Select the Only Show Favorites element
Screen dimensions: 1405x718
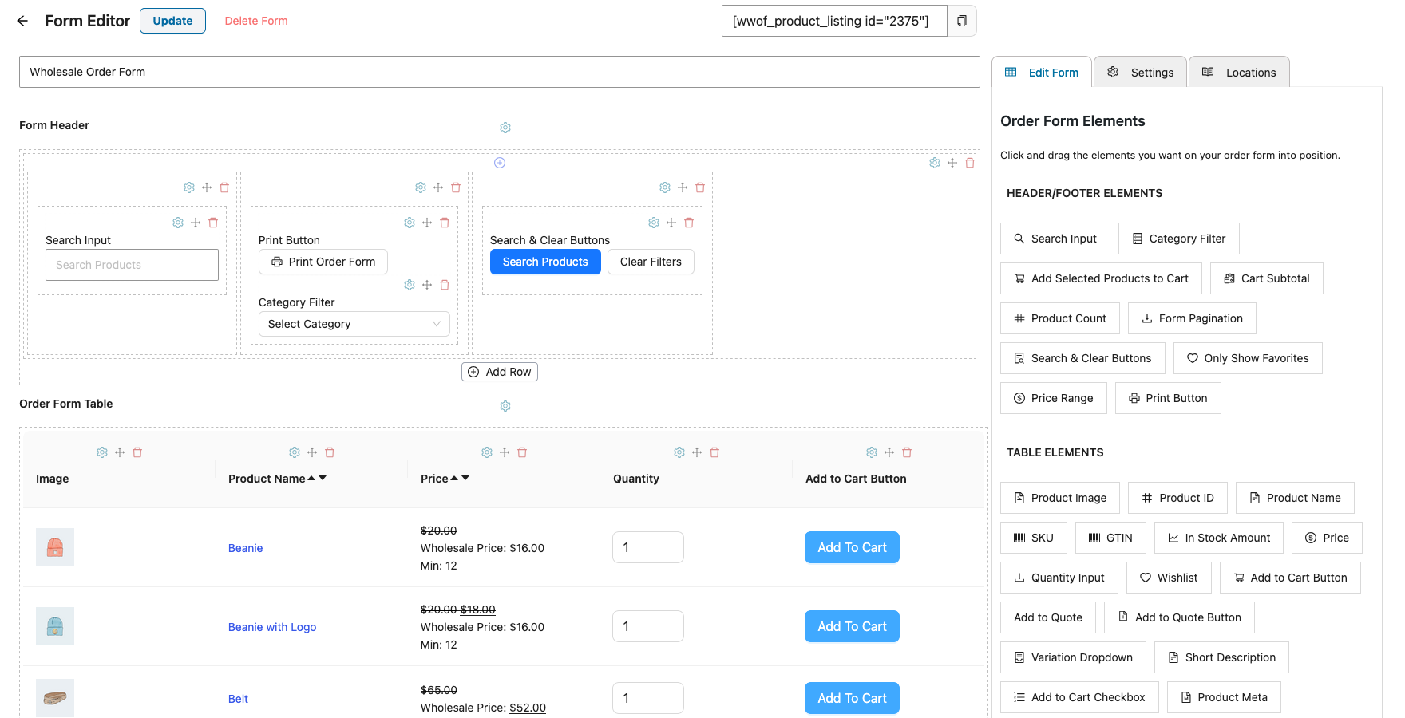[1248, 358]
